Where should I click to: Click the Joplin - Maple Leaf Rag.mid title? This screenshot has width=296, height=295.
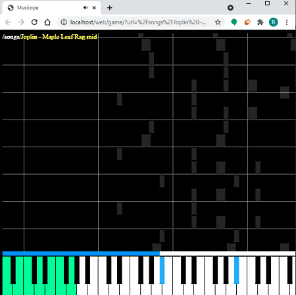click(x=59, y=37)
